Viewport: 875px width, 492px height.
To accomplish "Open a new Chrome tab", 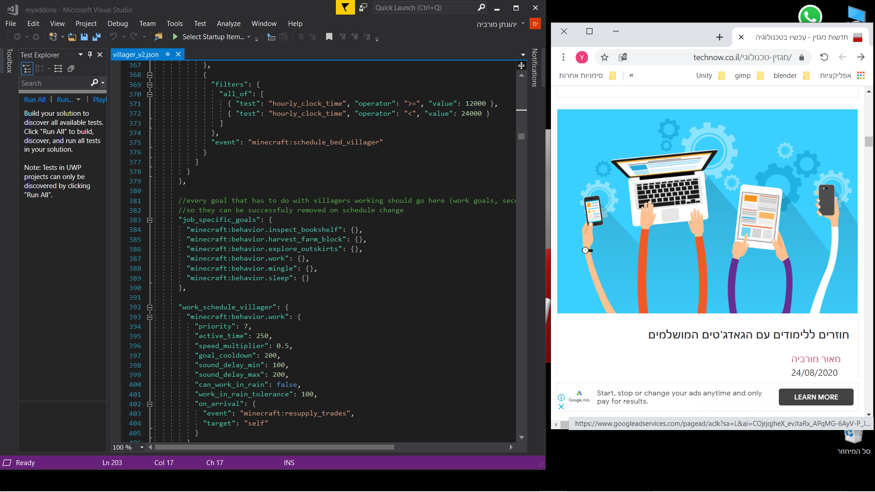I will click(719, 37).
